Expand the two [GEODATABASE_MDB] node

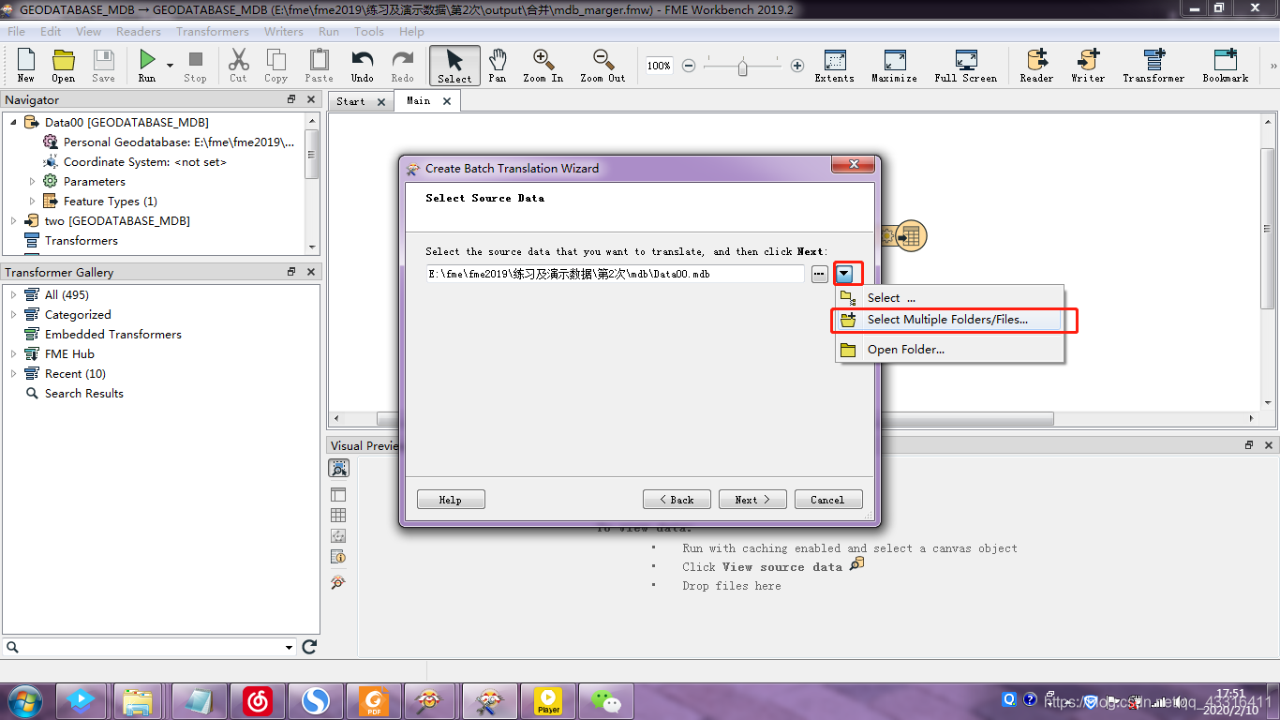13,220
